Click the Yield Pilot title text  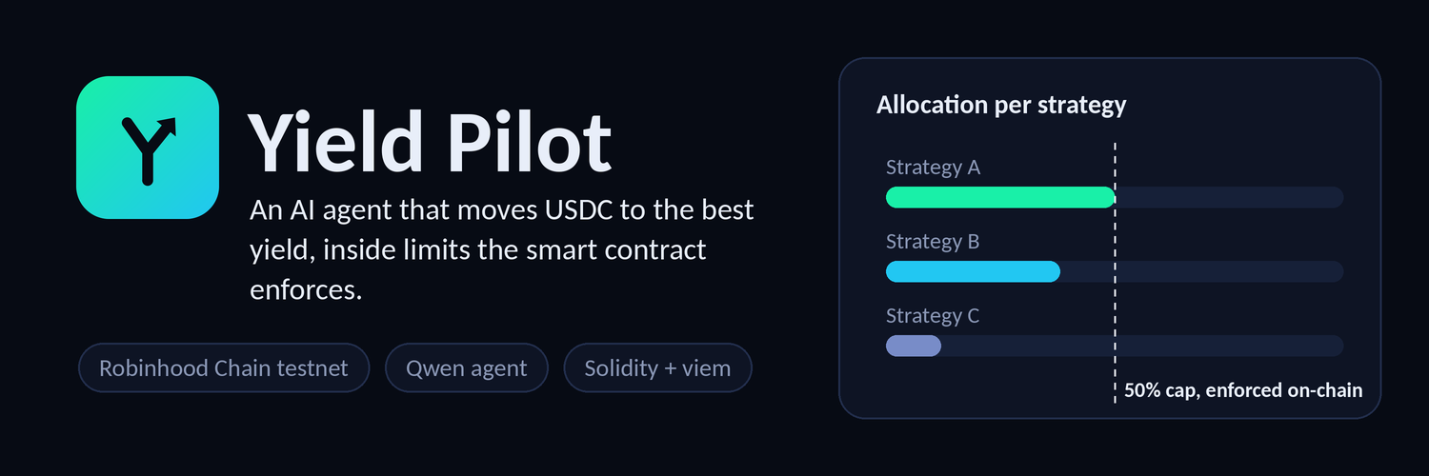(430, 142)
